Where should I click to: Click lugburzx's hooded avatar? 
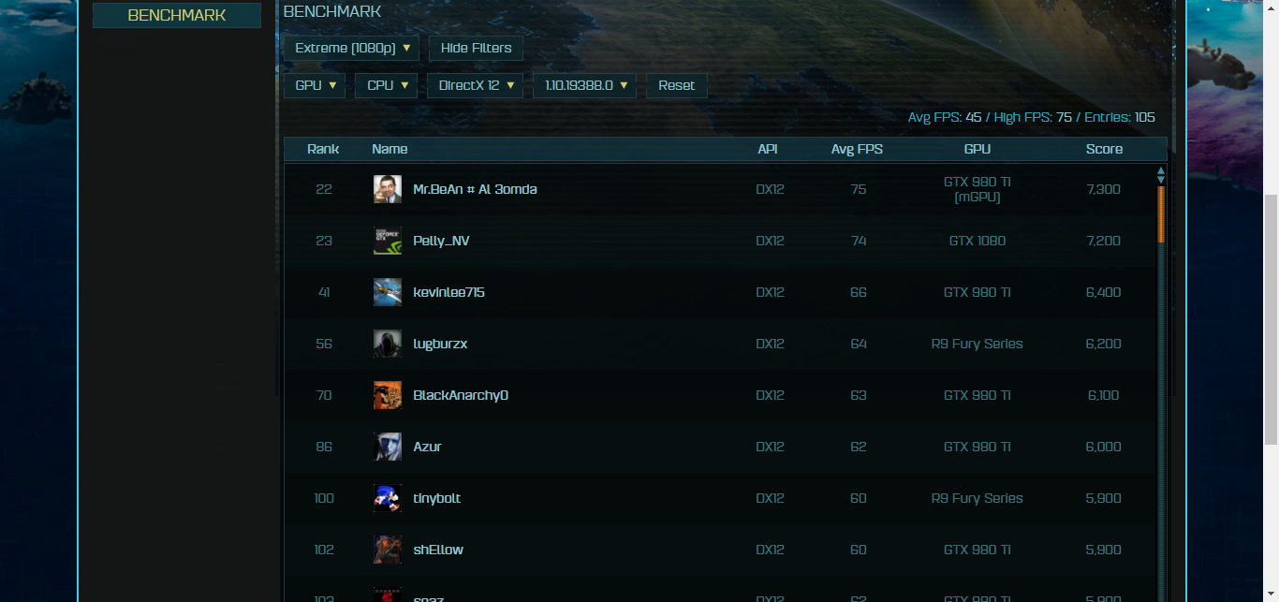tap(388, 344)
